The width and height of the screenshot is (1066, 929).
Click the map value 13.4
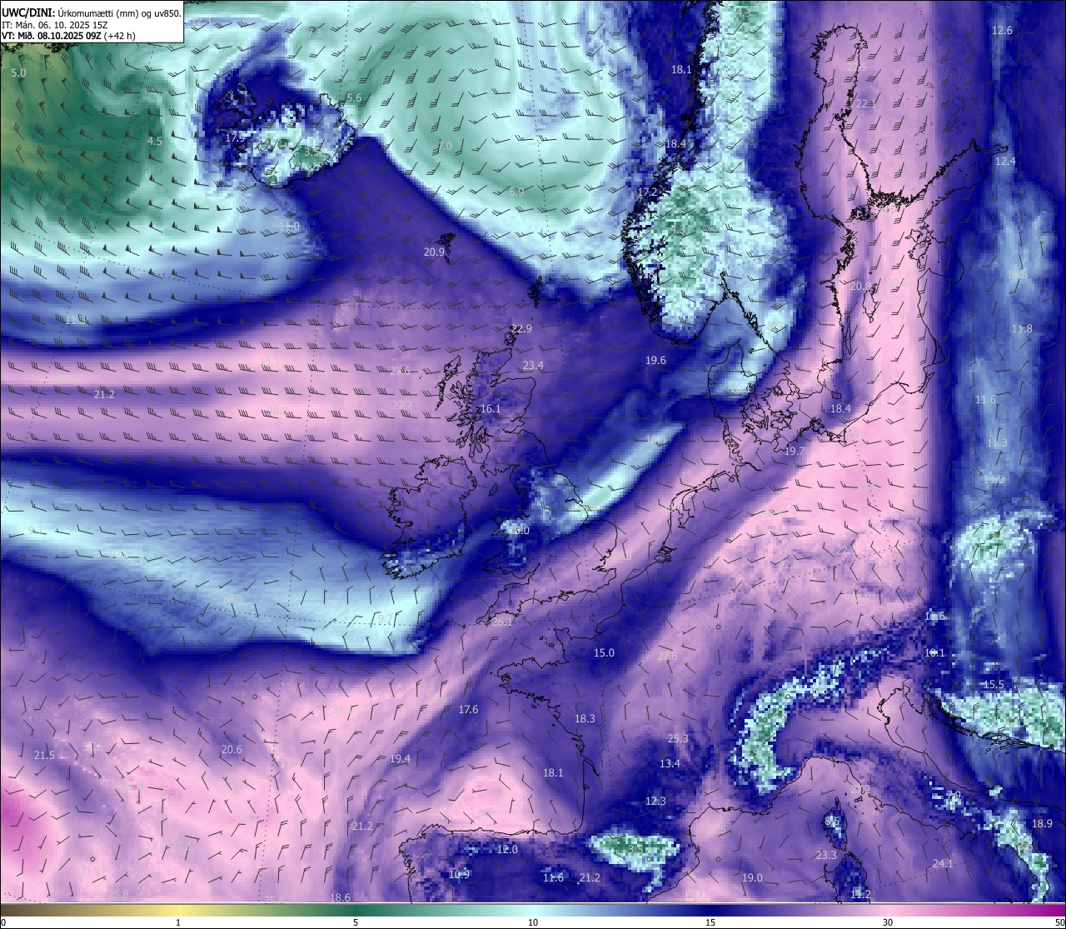coord(670,764)
